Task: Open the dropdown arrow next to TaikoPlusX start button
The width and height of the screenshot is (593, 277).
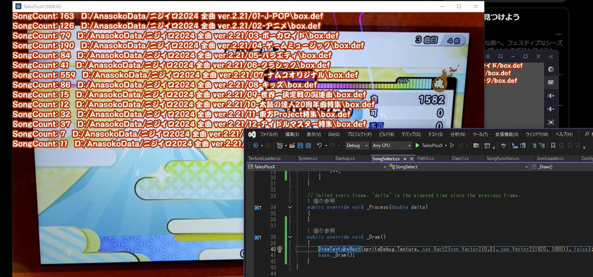Action: coord(446,146)
